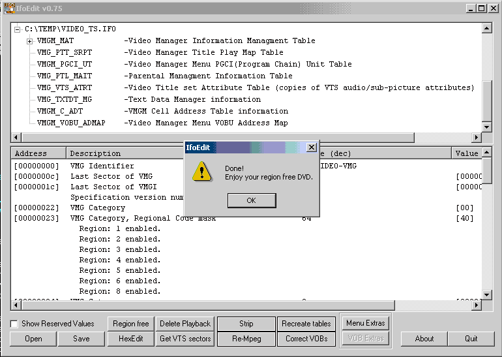This screenshot has height=357, width=502.
Task: Open the HexEdit tool
Action: click(131, 339)
